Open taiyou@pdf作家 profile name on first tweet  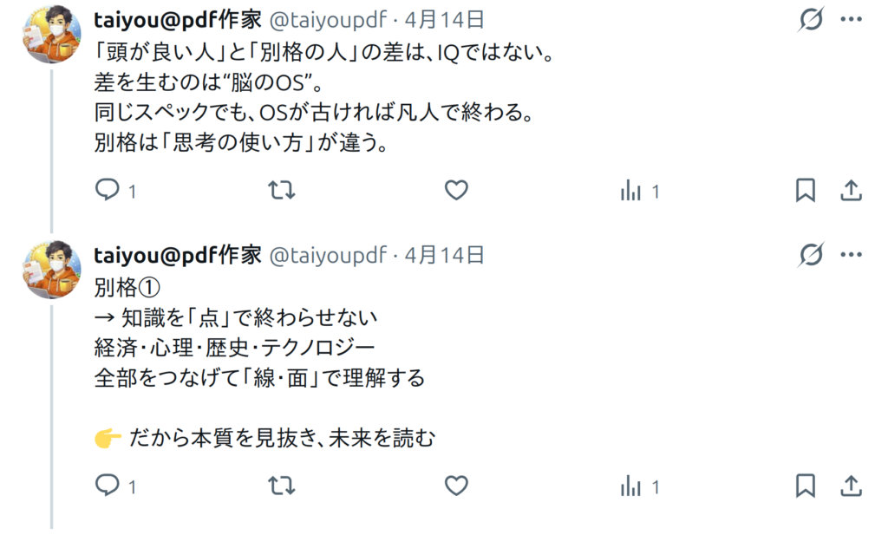coord(178,21)
